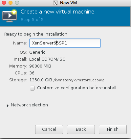Click the X11 icon in title bar
The height and width of the screenshot is (139, 131).
coord(55,3)
